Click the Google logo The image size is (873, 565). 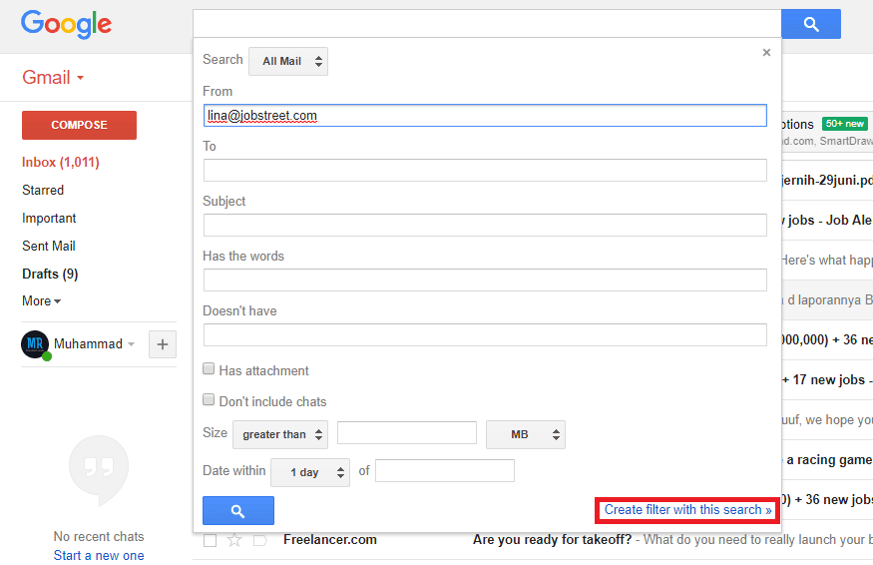point(66,24)
